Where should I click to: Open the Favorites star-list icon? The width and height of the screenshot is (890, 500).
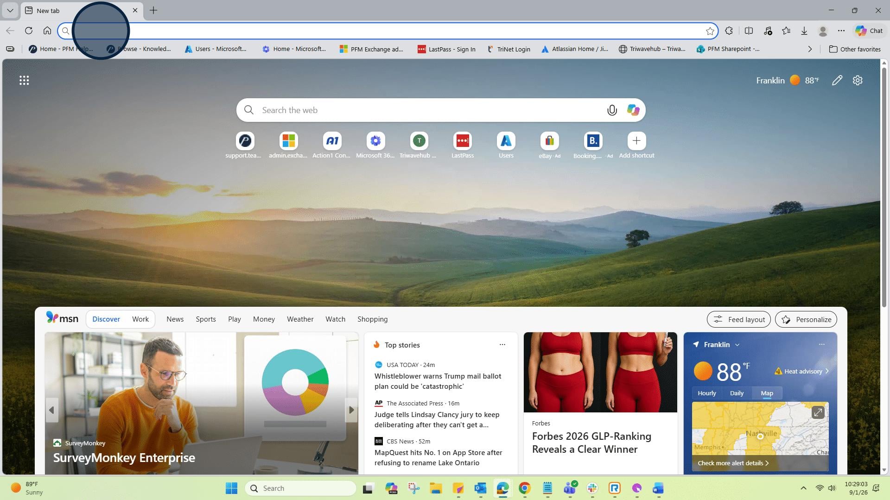(x=786, y=31)
